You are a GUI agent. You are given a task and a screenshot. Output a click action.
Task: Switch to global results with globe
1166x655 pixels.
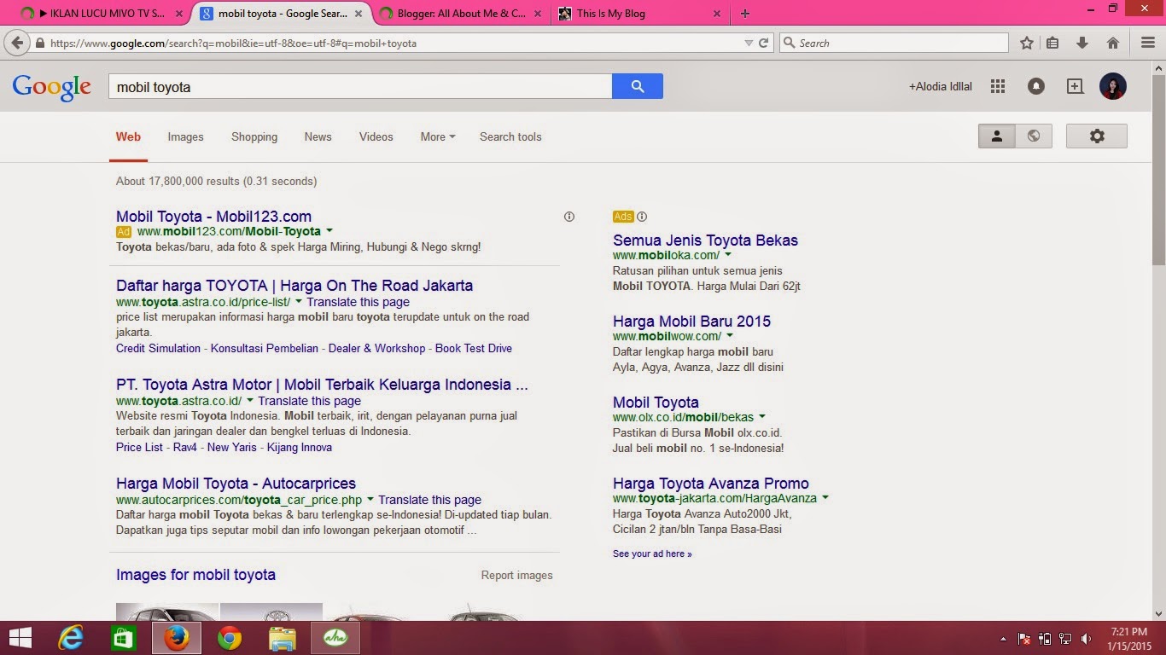pyautogui.click(x=1034, y=136)
